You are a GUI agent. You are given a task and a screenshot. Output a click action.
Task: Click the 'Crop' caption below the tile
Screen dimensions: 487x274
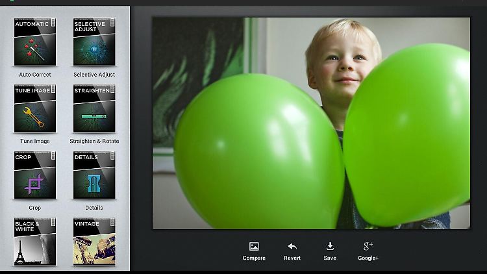pyautogui.click(x=35, y=208)
